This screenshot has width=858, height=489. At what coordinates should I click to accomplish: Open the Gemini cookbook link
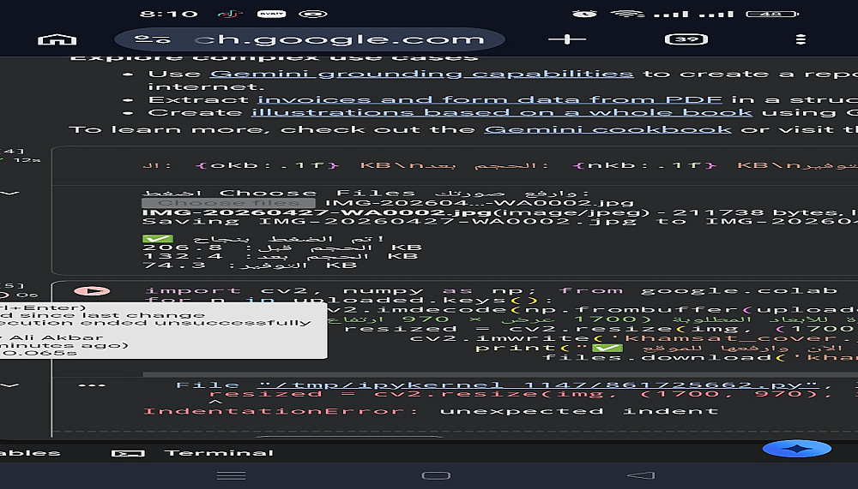coord(607,129)
